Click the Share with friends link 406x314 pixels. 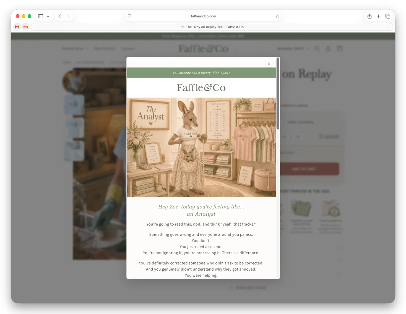click(x=248, y=288)
